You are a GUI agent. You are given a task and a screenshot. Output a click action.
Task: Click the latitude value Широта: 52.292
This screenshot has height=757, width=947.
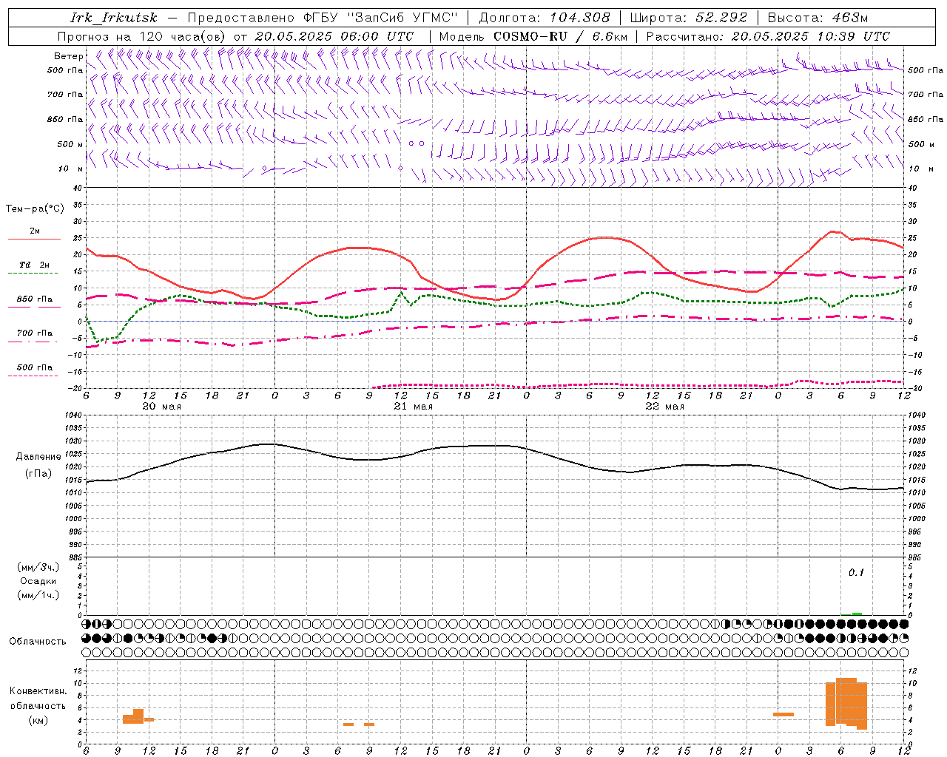coord(689,18)
